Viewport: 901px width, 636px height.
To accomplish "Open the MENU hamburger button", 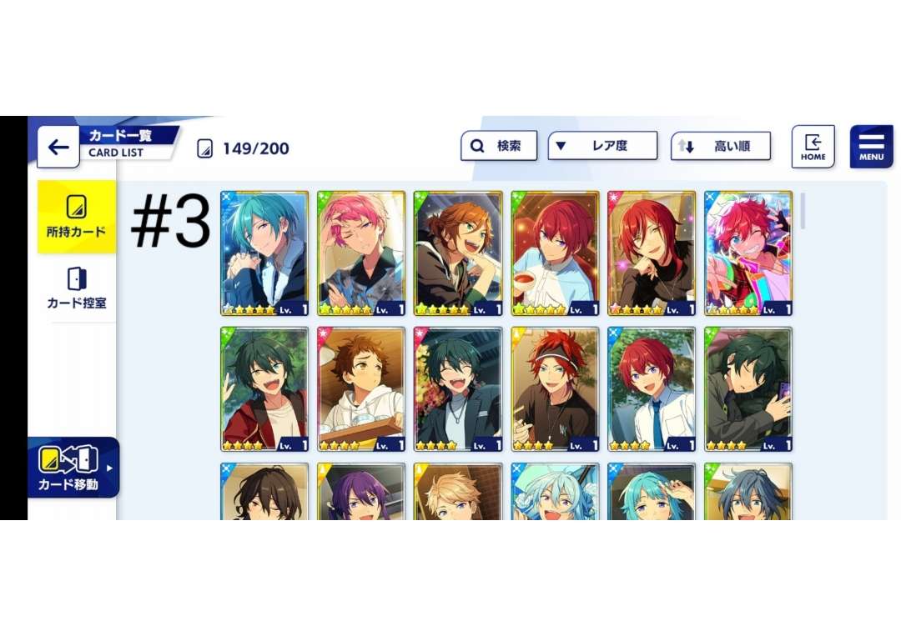I will tap(871, 147).
